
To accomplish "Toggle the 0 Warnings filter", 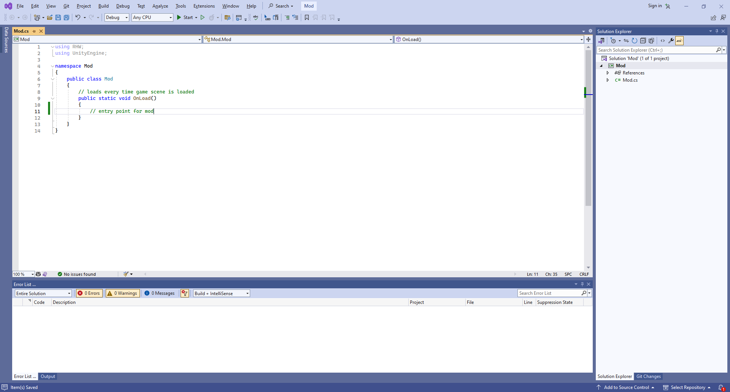I will coord(122,293).
